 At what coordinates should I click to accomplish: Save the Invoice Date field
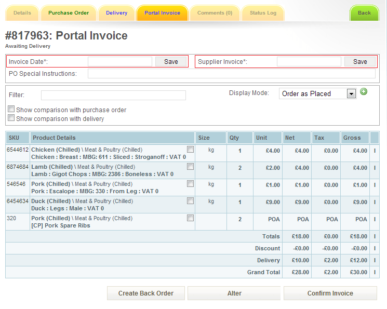(x=171, y=62)
